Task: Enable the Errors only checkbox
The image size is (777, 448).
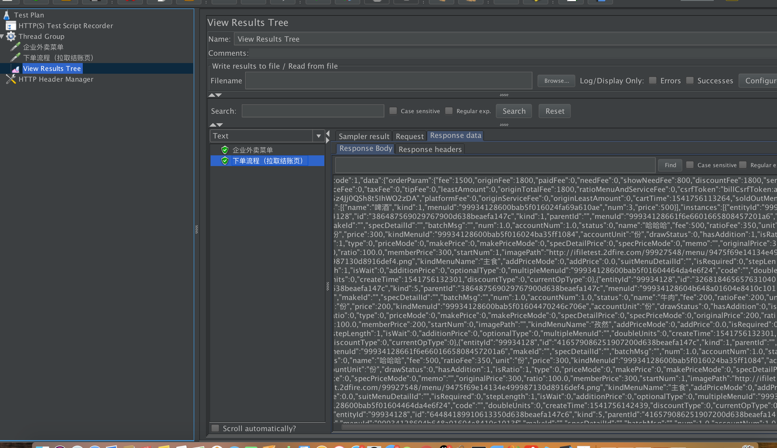Action: pos(652,80)
